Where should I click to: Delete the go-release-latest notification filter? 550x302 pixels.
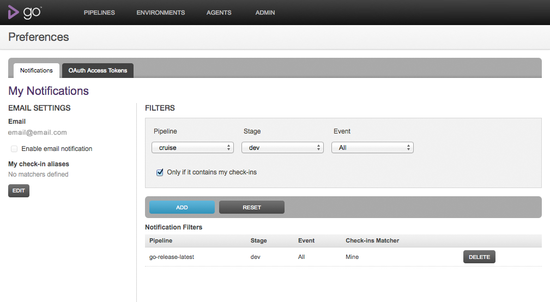coord(479,257)
